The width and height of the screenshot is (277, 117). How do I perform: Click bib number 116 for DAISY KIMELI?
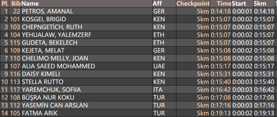(x=15, y=74)
